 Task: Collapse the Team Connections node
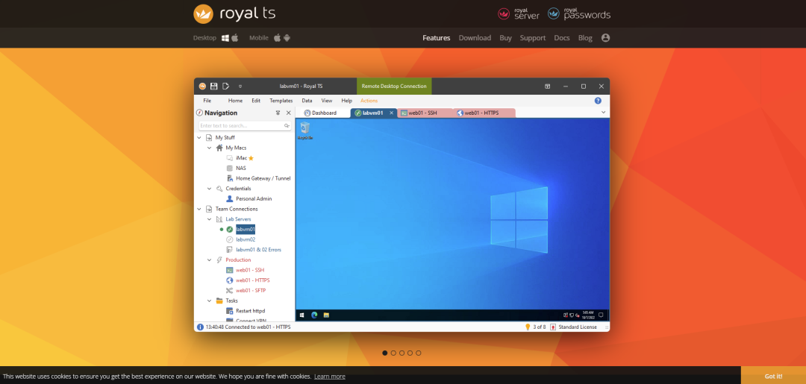point(199,209)
